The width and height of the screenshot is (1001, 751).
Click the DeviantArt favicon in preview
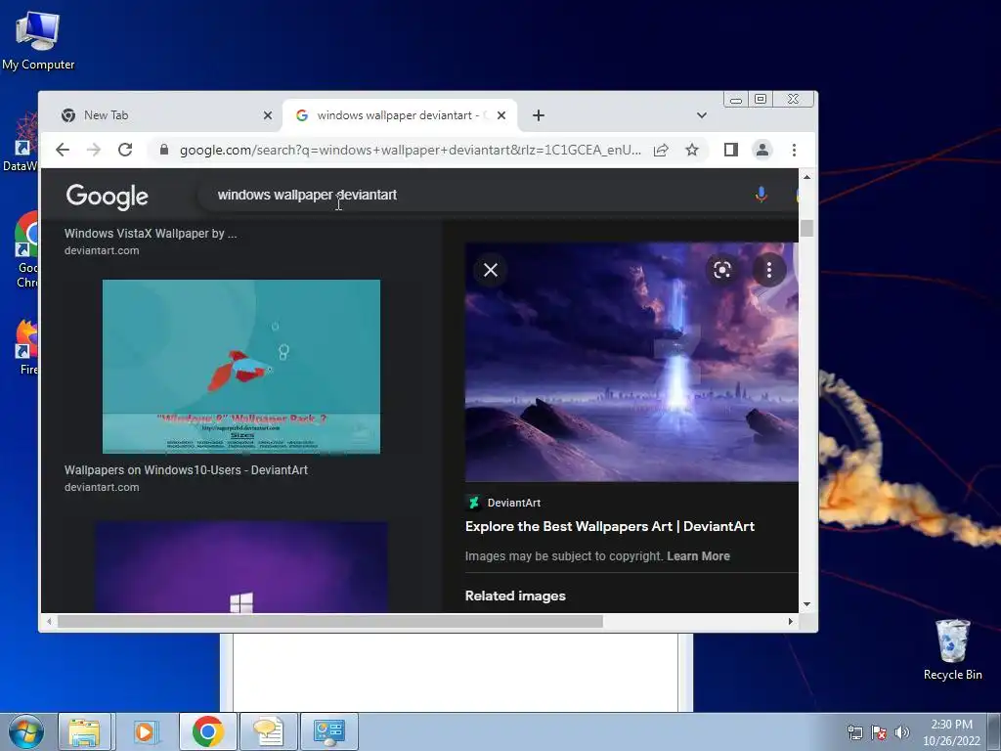pyautogui.click(x=473, y=503)
